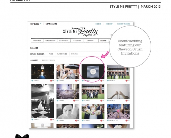Explore images by Tags

(x=51, y=54)
